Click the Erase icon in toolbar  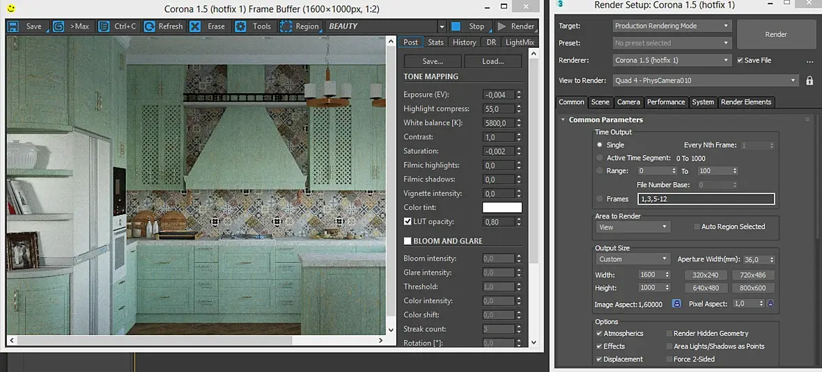tap(195, 26)
